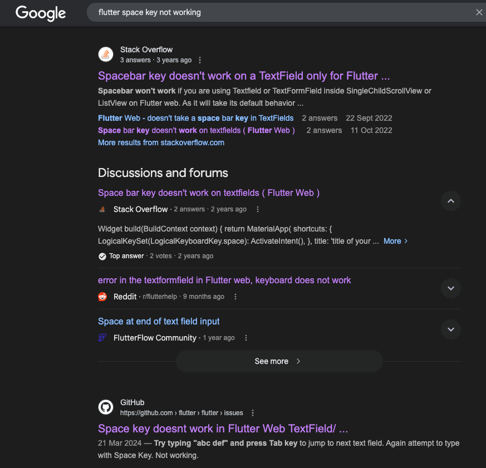
Task: Click the Stack Overflow site name of first result
Action: tap(146, 50)
